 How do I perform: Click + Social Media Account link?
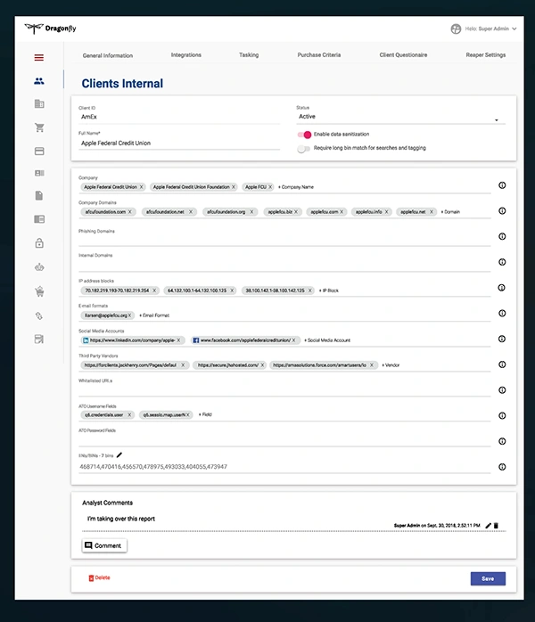click(327, 340)
